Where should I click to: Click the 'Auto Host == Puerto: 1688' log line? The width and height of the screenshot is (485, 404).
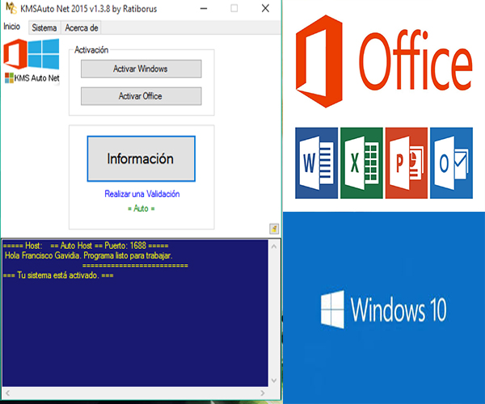pos(86,246)
